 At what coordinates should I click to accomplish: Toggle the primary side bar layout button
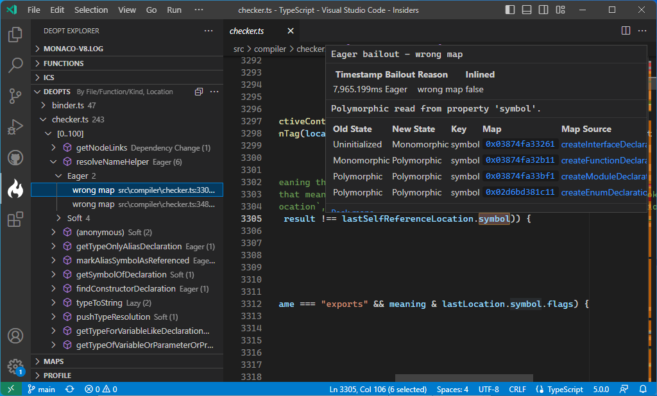pyautogui.click(x=510, y=10)
